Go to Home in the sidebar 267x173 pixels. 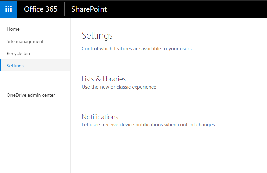tap(13, 29)
